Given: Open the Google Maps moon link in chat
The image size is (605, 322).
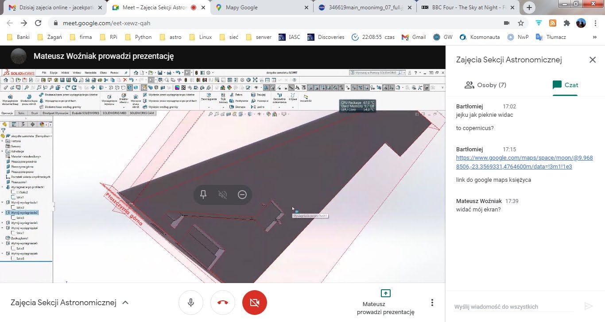Looking at the screenshot, I should (524, 162).
